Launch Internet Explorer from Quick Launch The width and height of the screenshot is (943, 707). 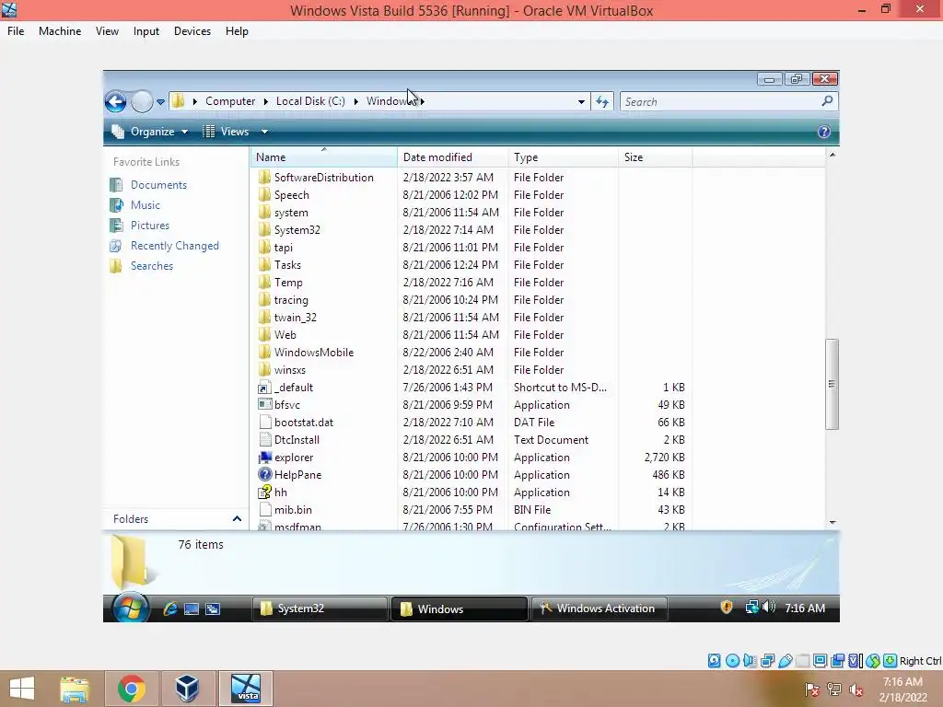click(170, 608)
